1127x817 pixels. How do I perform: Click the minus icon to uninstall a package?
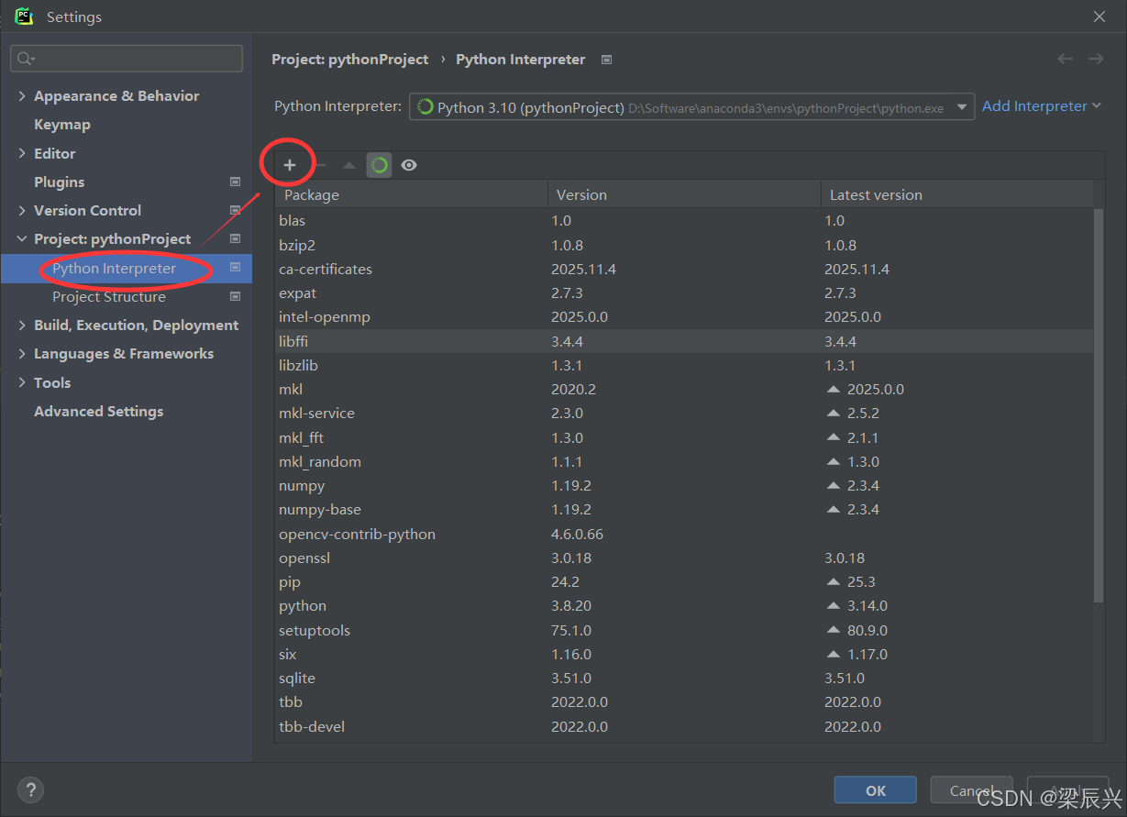[321, 165]
